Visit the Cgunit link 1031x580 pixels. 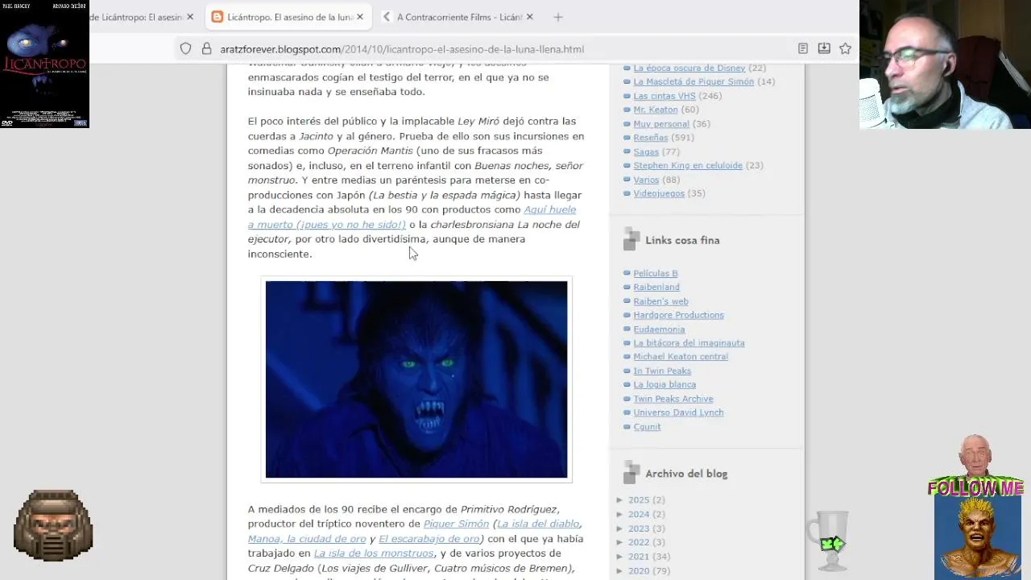(647, 427)
